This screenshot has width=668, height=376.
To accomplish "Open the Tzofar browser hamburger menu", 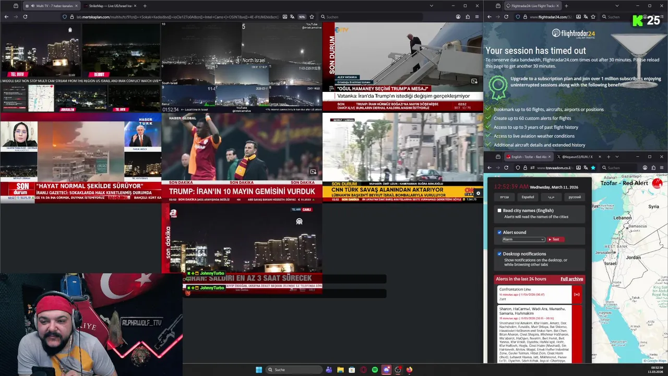I will point(662,168).
